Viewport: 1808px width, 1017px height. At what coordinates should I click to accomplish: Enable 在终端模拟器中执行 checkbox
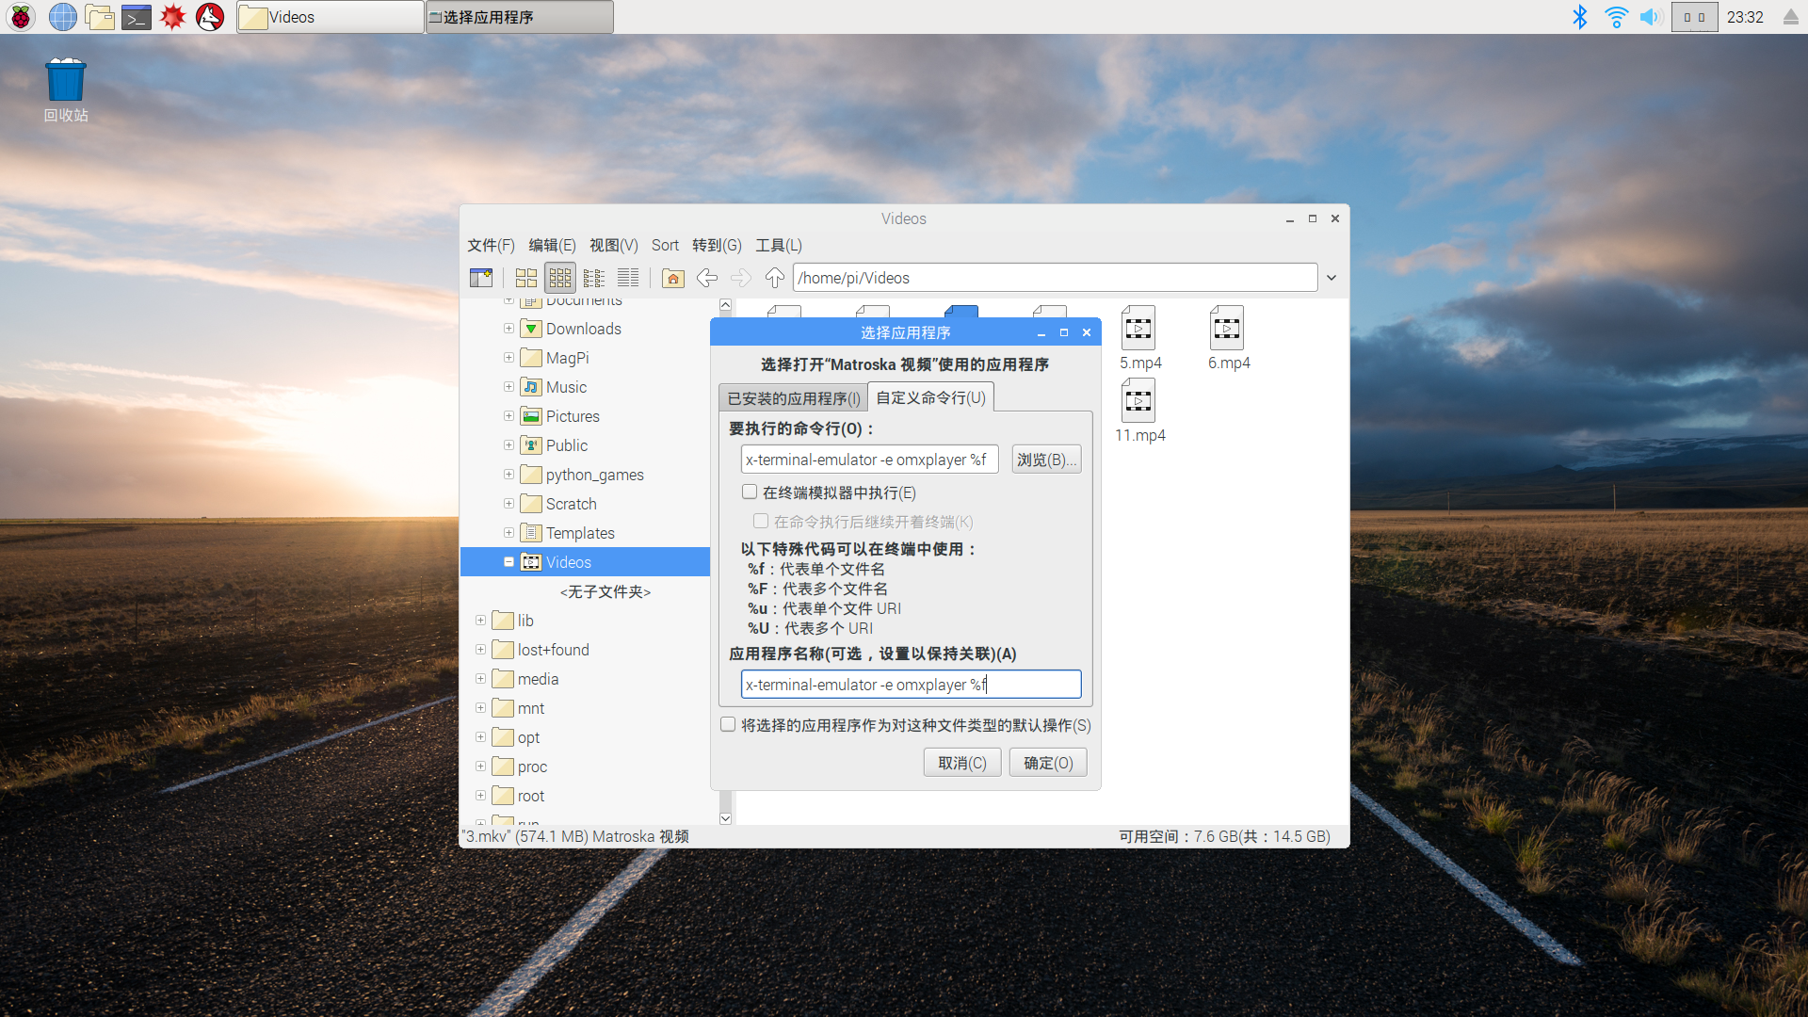(x=748, y=492)
